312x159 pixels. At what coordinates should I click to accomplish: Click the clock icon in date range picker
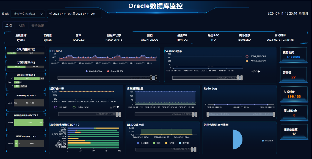tap(51, 14)
